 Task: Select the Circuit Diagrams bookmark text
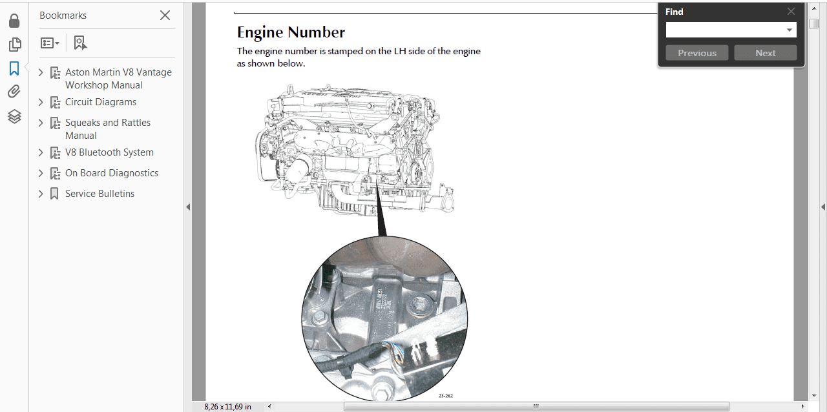pyautogui.click(x=101, y=102)
